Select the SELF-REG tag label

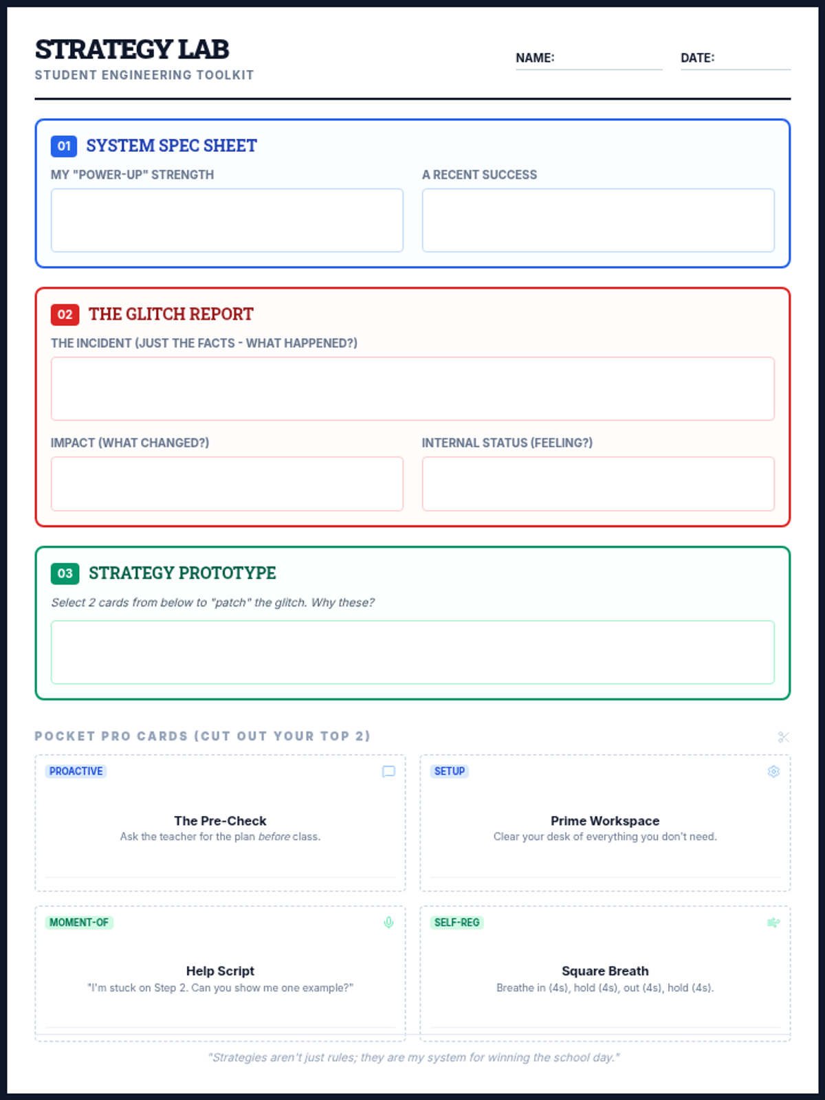[456, 923]
